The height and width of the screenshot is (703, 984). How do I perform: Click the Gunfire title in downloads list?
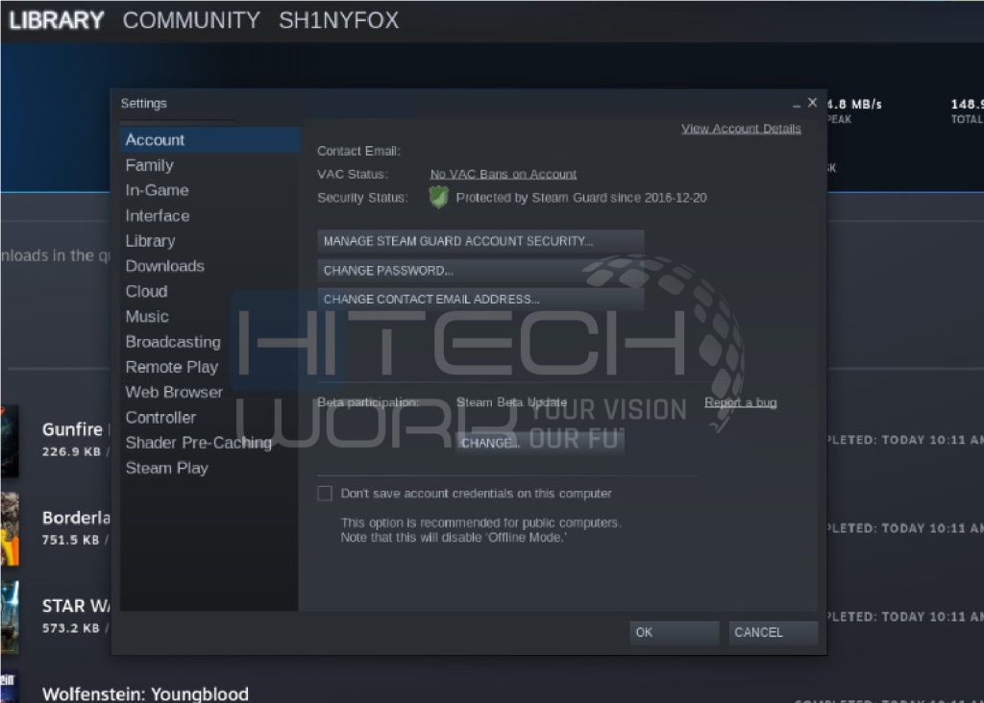[x=75, y=429]
